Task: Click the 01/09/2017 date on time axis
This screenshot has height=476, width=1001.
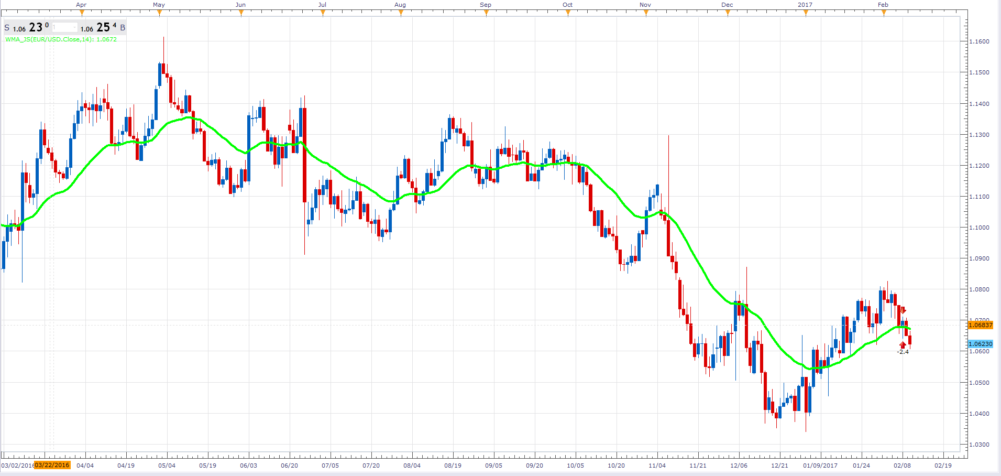Action: point(821,466)
